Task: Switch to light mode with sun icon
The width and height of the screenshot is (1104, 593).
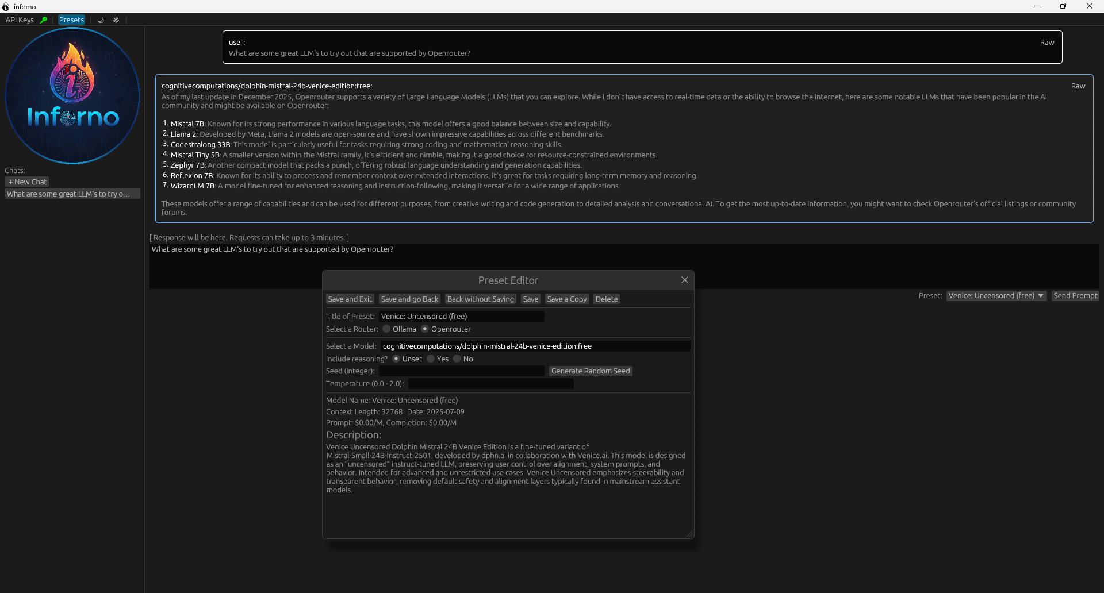Action: coord(116,20)
